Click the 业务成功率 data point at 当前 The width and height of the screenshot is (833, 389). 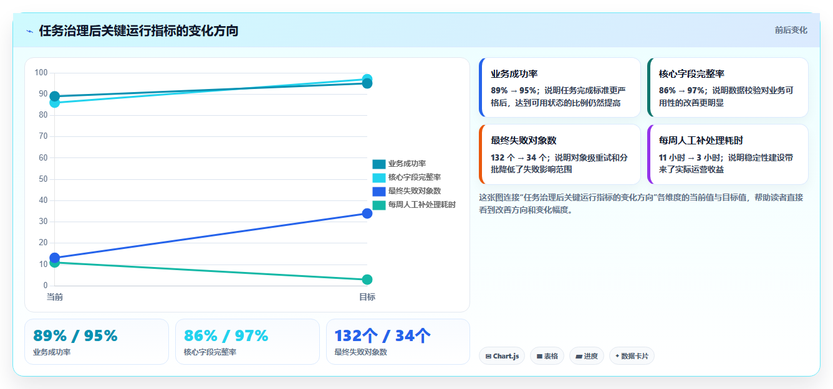click(x=55, y=96)
